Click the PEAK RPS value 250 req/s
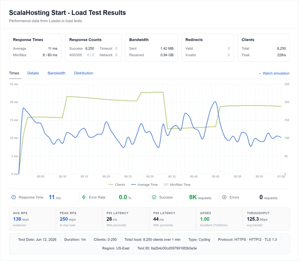Viewport: 299px width, 261px height. click(x=68, y=219)
